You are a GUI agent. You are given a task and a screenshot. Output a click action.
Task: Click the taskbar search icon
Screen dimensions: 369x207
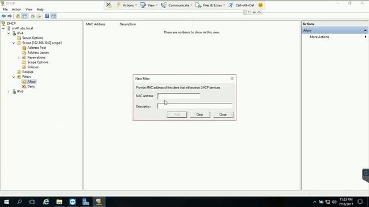click(20, 202)
